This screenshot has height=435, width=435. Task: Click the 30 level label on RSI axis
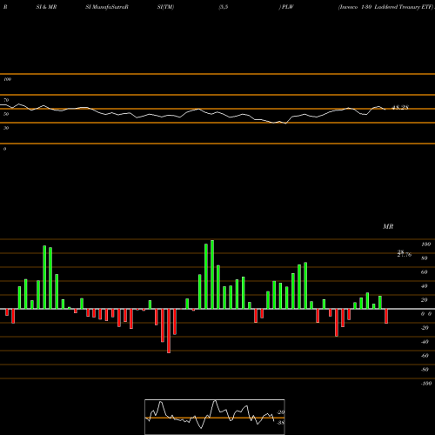(x=6, y=128)
